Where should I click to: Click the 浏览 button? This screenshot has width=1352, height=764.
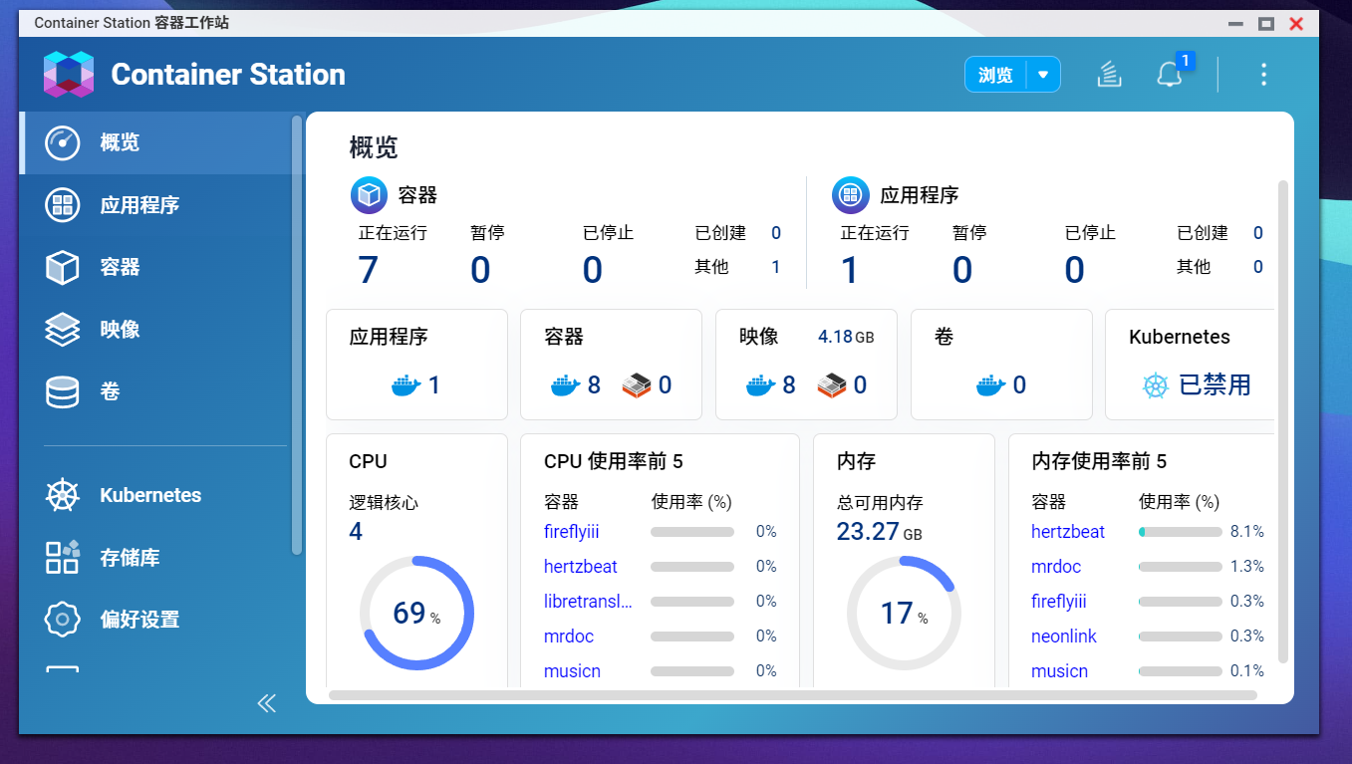[x=995, y=75]
